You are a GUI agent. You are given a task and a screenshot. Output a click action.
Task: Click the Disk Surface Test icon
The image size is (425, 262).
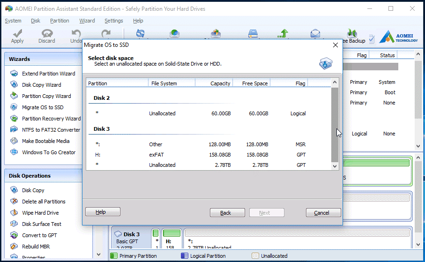14,224
